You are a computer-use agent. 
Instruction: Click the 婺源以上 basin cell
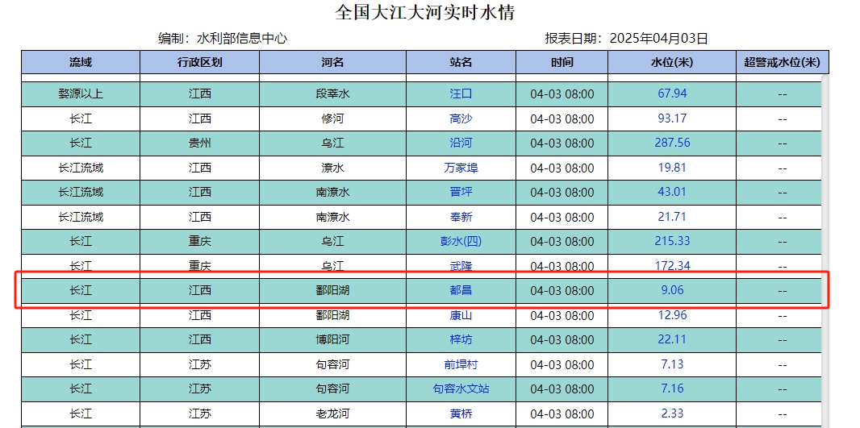pyautogui.click(x=81, y=93)
